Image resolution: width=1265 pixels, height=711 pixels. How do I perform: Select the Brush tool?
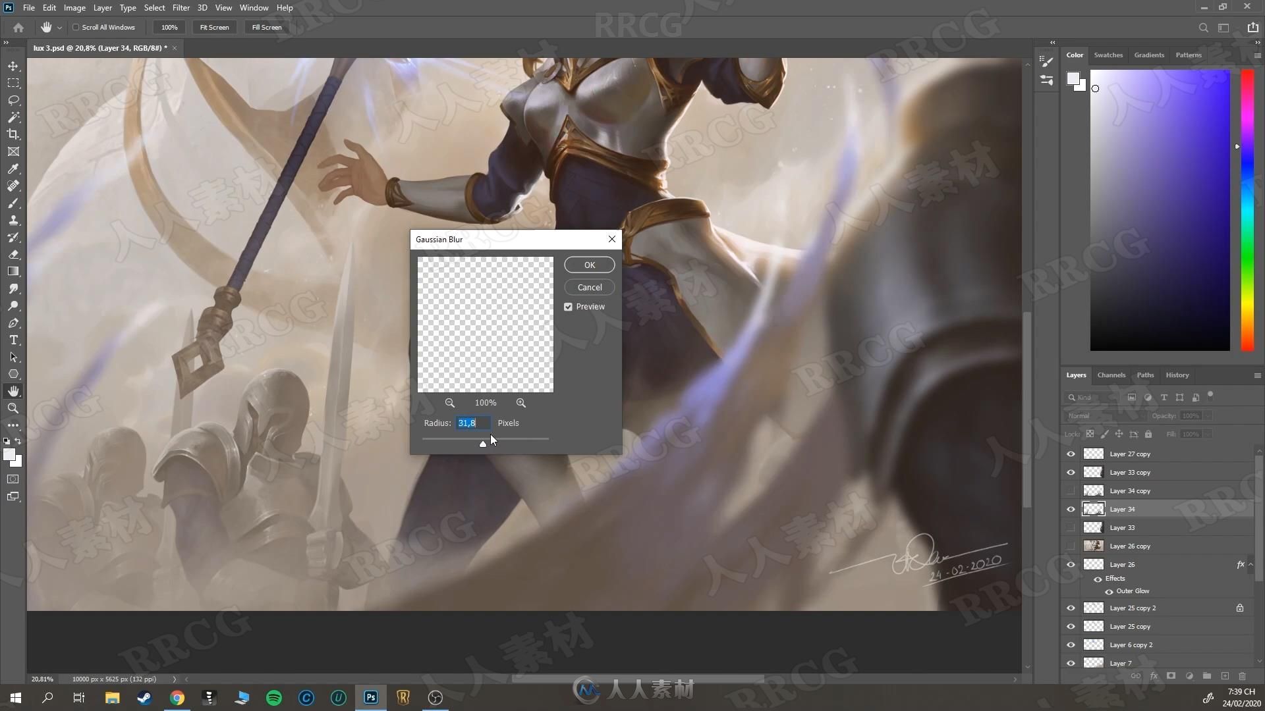pos(13,203)
